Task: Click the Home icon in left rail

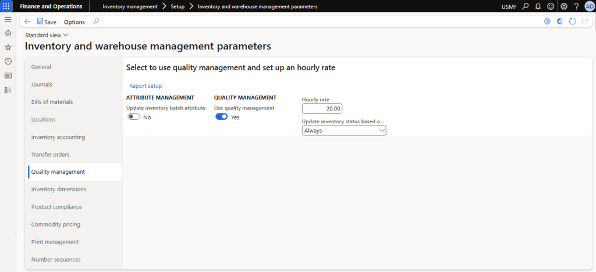Action: [x=8, y=33]
